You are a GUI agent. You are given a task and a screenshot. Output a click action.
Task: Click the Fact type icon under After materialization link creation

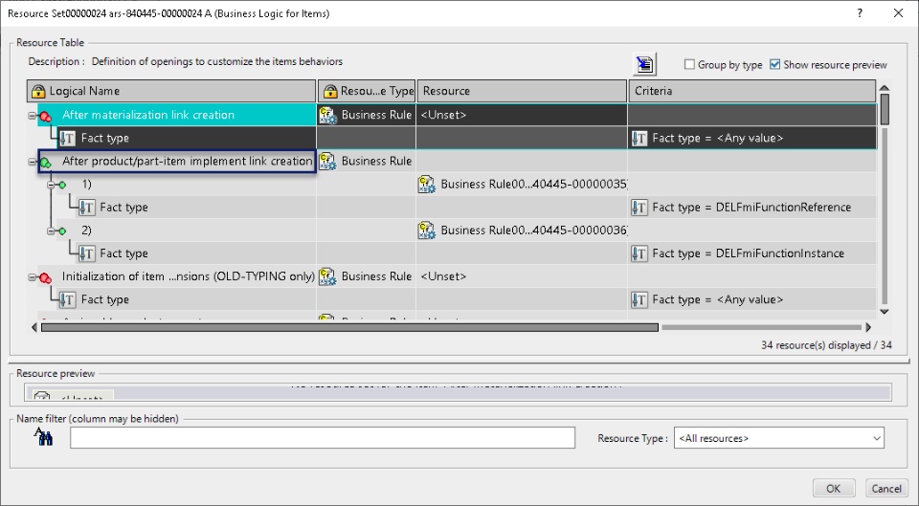tap(67, 138)
